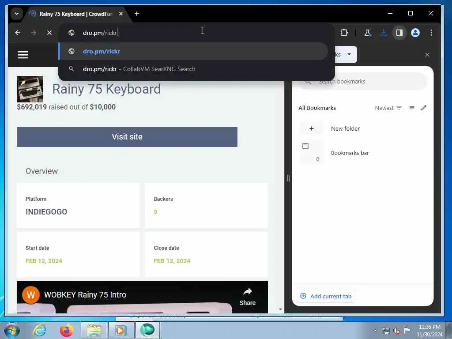452x339 pixels.
Task: Open the WOBKEY Rainy 75 Intro video title
Action: pyautogui.click(x=85, y=295)
